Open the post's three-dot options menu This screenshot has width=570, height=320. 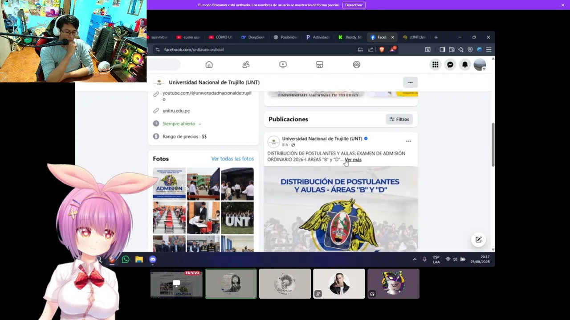(x=408, y=141)
